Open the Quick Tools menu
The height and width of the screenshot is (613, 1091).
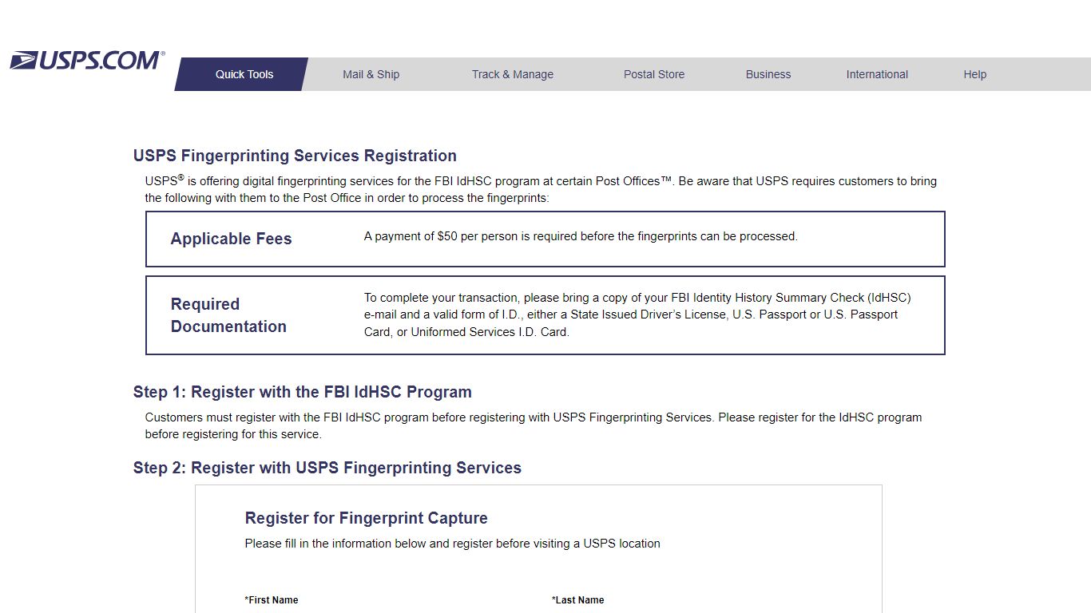tap(242, 74)
